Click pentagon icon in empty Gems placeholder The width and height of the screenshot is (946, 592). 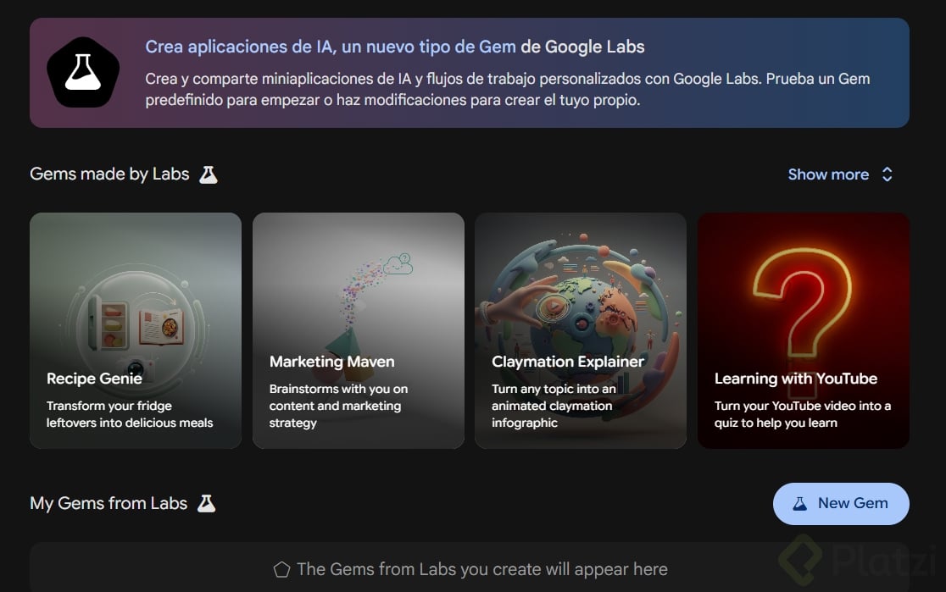[x=281, y=570]
